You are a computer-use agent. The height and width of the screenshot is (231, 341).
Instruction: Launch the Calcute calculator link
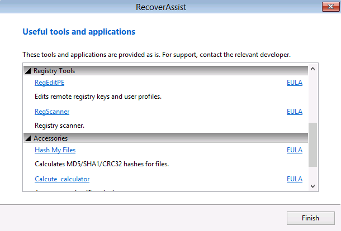62,179
